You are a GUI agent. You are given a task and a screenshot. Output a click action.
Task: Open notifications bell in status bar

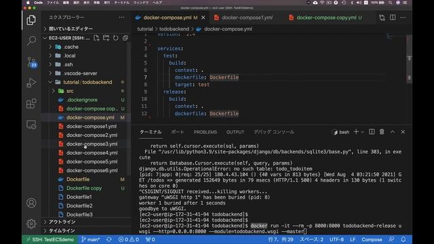pos(403,239)
